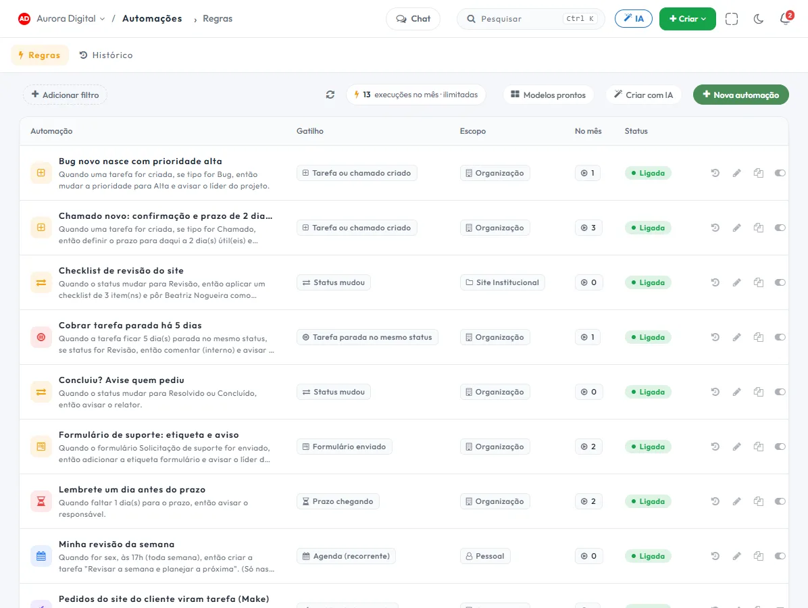The width and height of the screenshot is (808, 608).
Task: View history for Concluiu? Avise quem pediu
Action: point(715,392)
